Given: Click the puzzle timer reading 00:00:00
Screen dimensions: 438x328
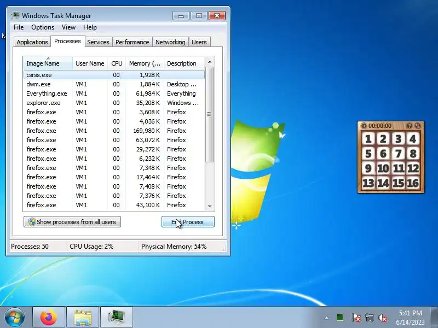Looking at the screenshot, I should (x=379, y=126).
